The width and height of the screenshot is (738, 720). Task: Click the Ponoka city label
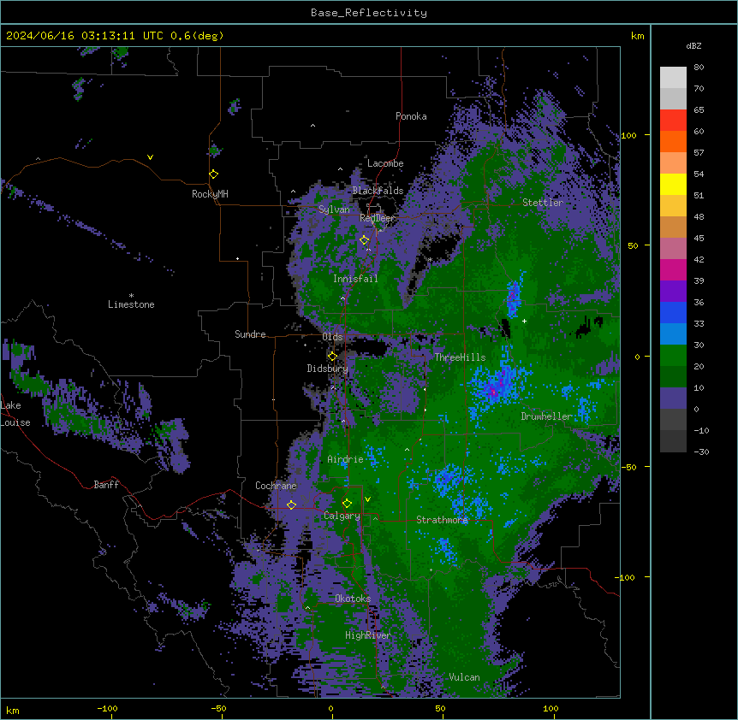(x=411, y=116)
